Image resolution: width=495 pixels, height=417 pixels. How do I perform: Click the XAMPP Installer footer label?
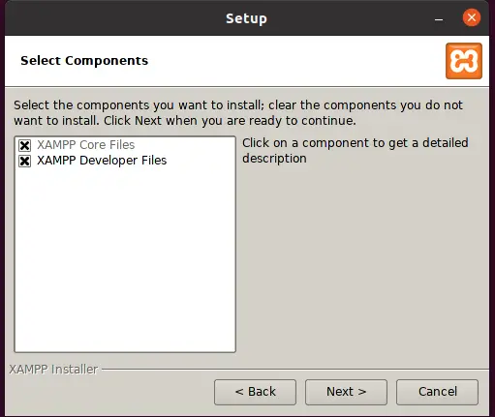coord(53,370)
